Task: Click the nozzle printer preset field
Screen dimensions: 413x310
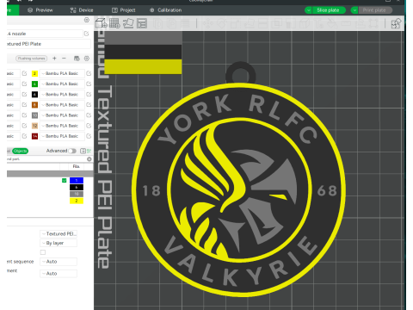Action: coord(45,34)
